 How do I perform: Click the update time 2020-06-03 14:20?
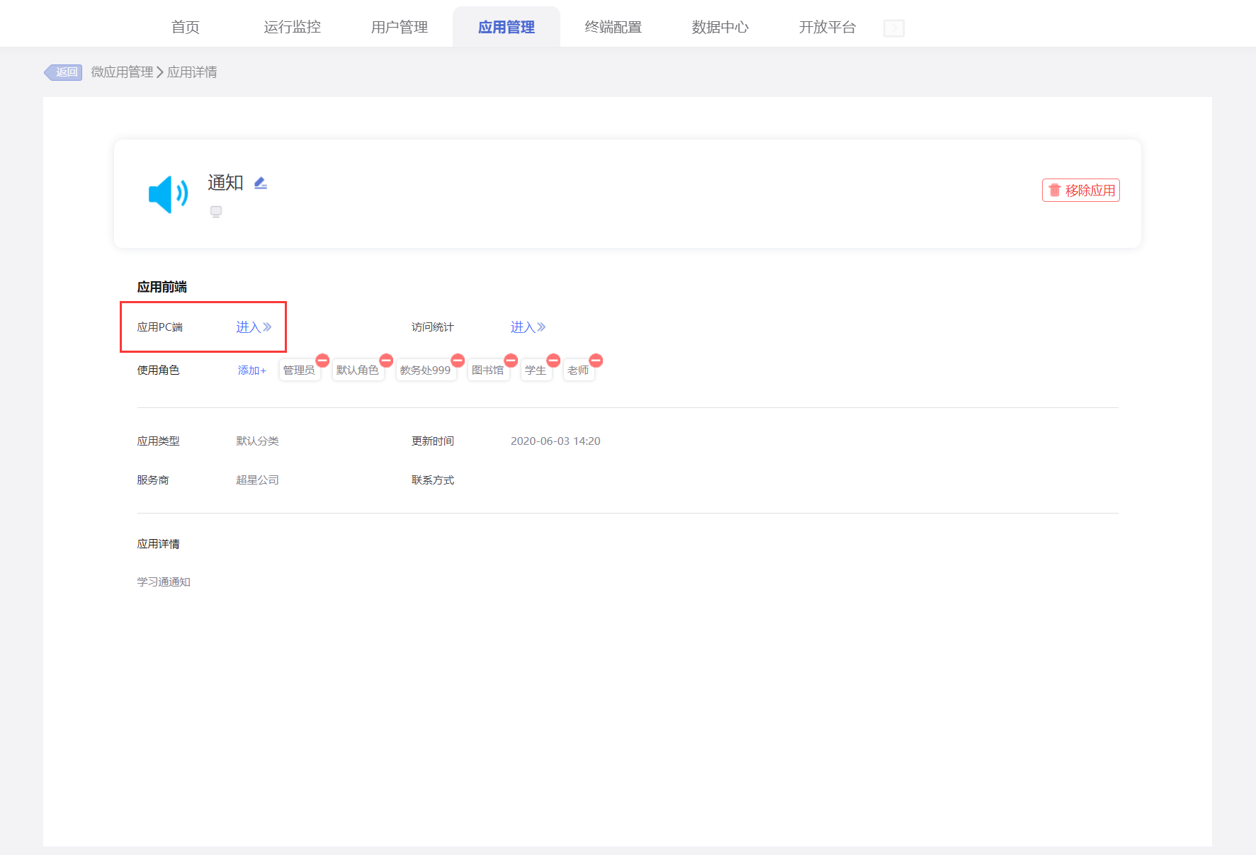tap(555, 441)
